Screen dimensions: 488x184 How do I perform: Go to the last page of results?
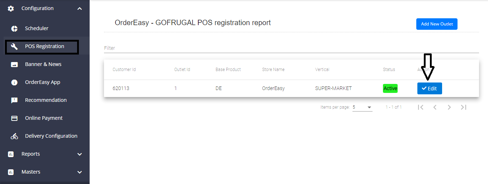(463, 107)
